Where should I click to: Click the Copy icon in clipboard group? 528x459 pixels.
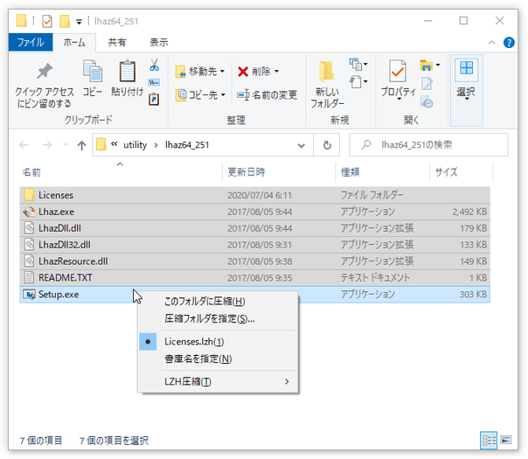click(93, 71)
